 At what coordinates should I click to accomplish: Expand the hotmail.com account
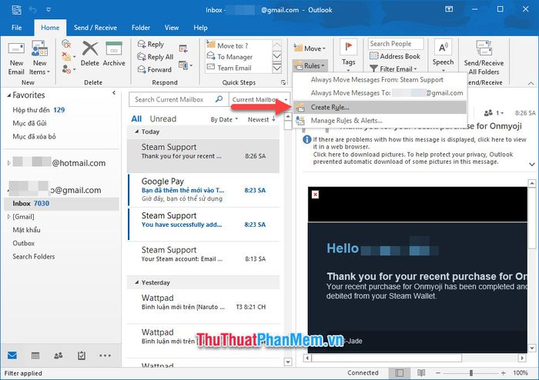9,163
